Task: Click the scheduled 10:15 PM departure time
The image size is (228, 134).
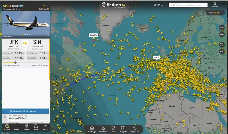Action: (x=20, y=53)
